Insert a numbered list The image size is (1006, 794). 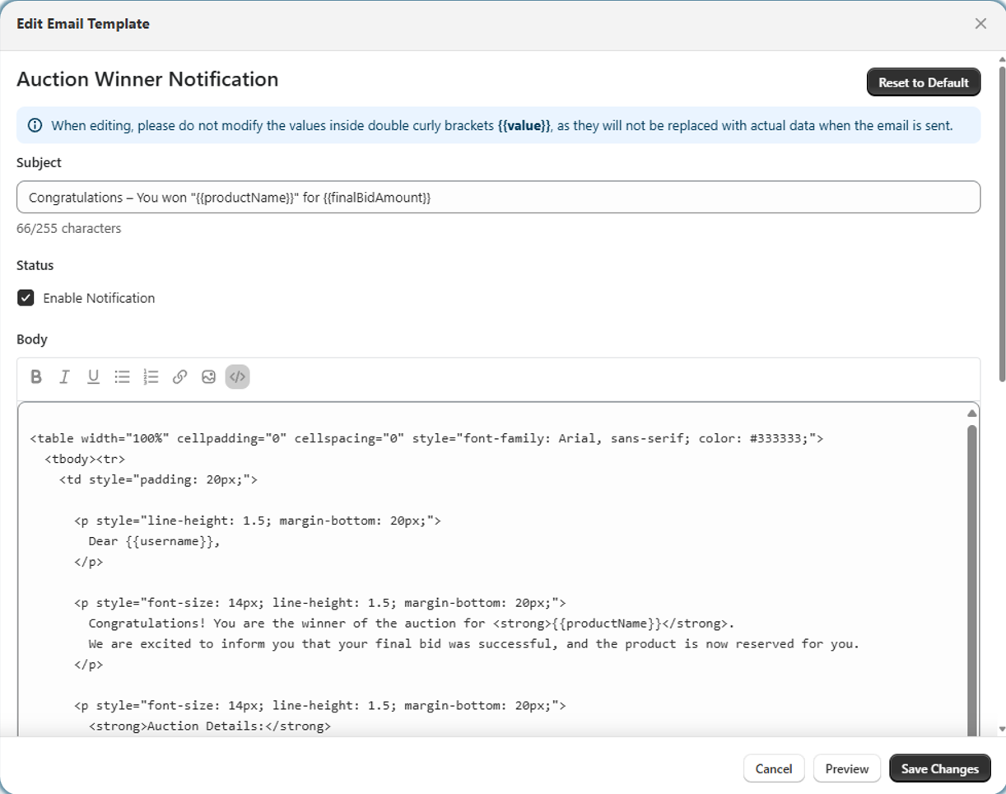click(x=151, y=376)
